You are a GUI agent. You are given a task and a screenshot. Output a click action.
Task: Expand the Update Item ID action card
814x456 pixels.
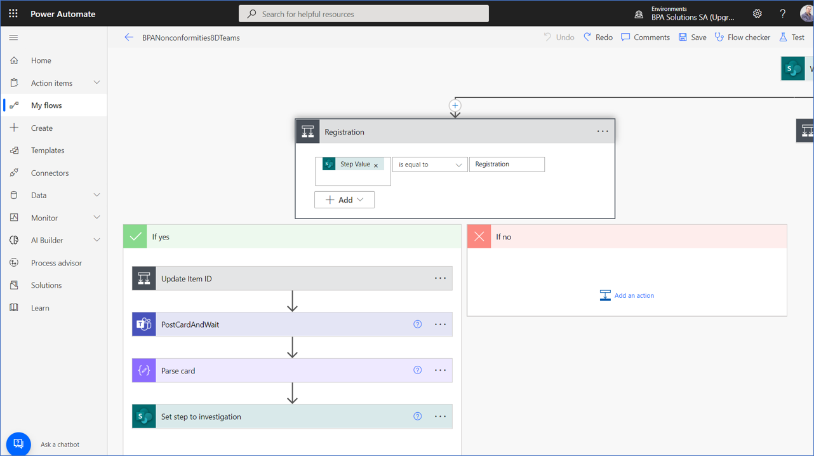(292, 278)
